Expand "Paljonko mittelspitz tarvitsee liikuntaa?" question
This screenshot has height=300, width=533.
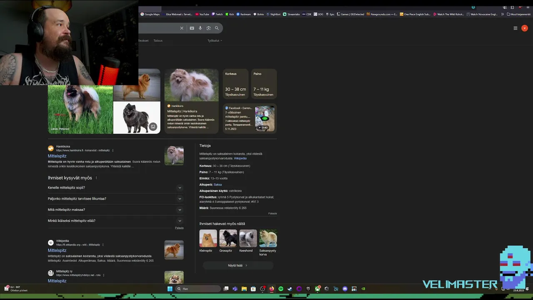tap(115, 199)
